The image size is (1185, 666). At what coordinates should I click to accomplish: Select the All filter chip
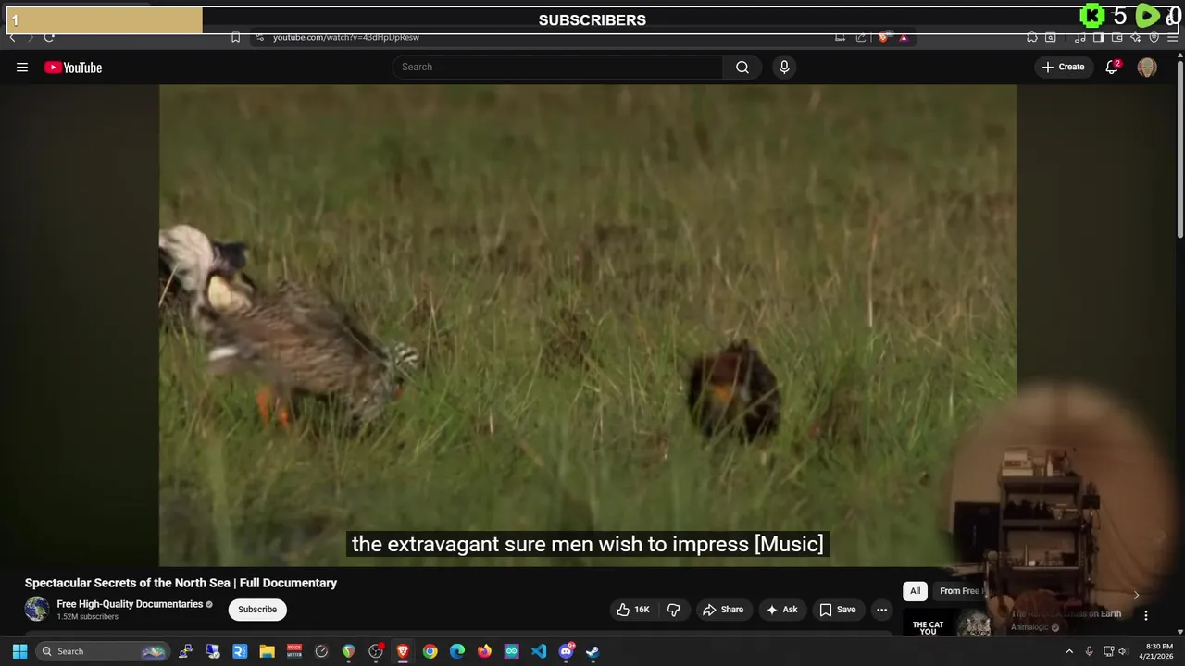coord(915,591)
